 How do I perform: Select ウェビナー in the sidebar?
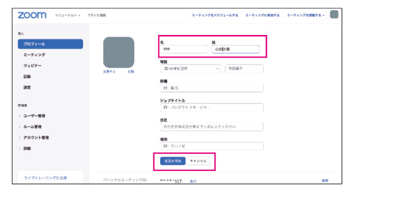(33, 66)
